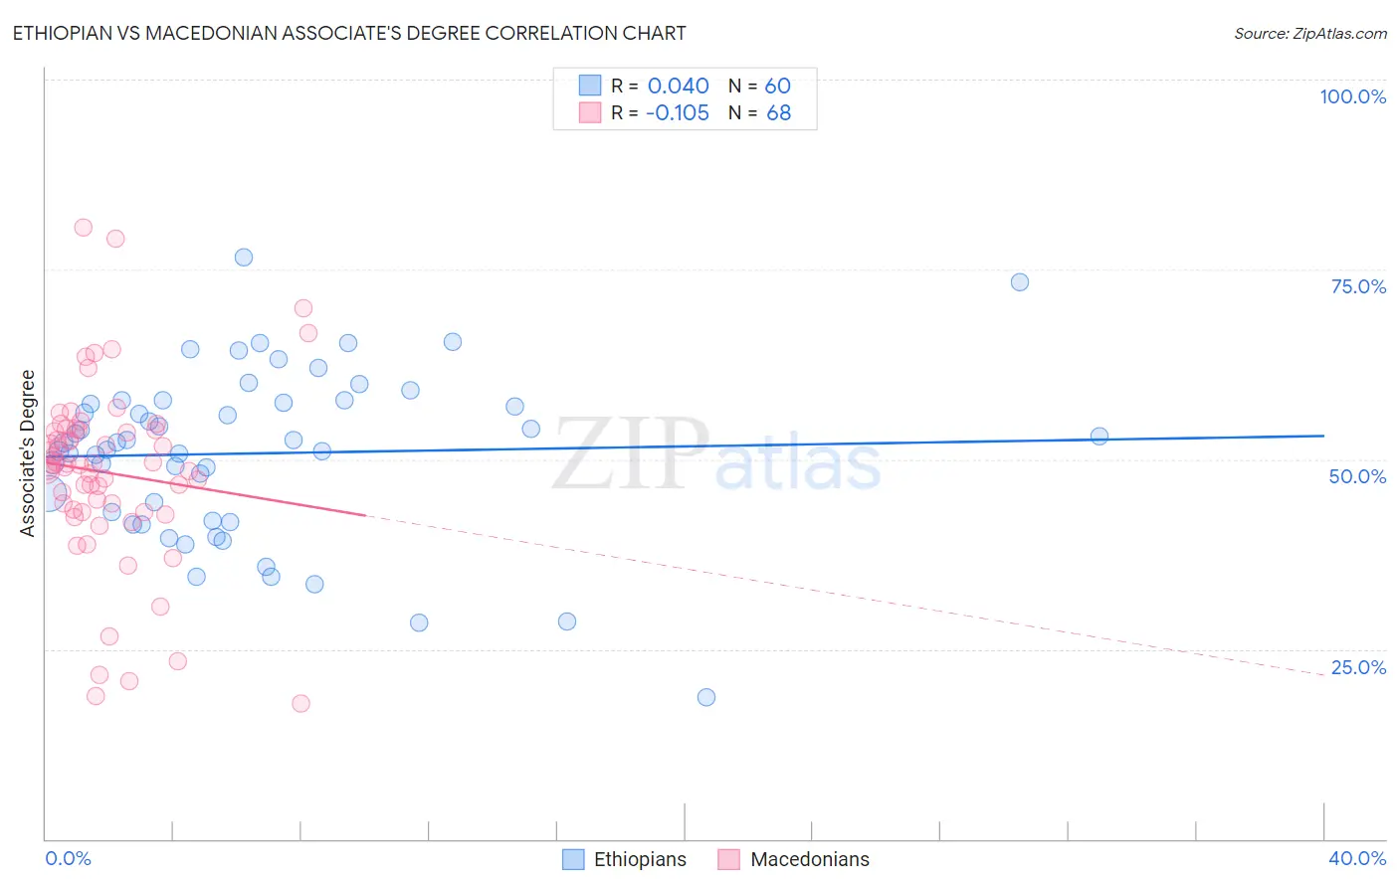Select the Ethiopians legend label

coord(640,859)
